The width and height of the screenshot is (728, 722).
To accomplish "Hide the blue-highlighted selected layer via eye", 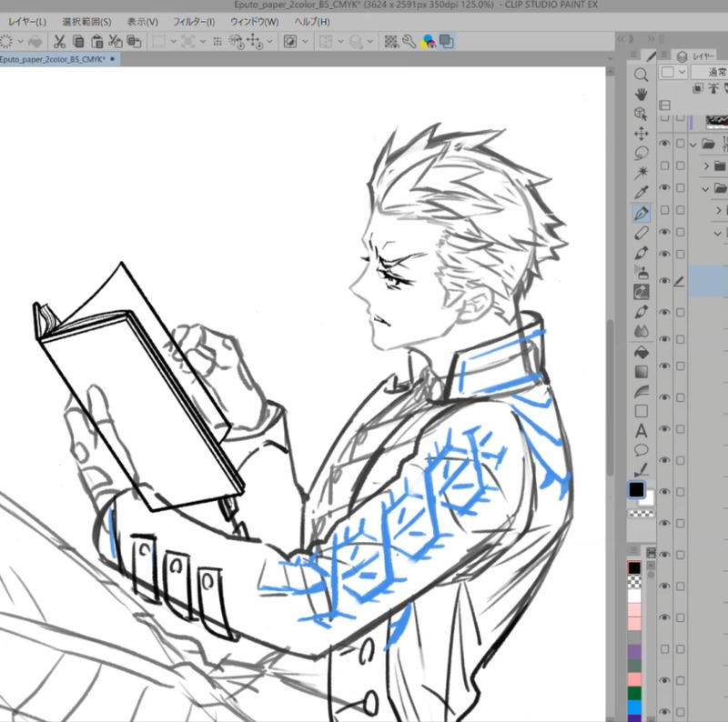I will tap(664, 281).
